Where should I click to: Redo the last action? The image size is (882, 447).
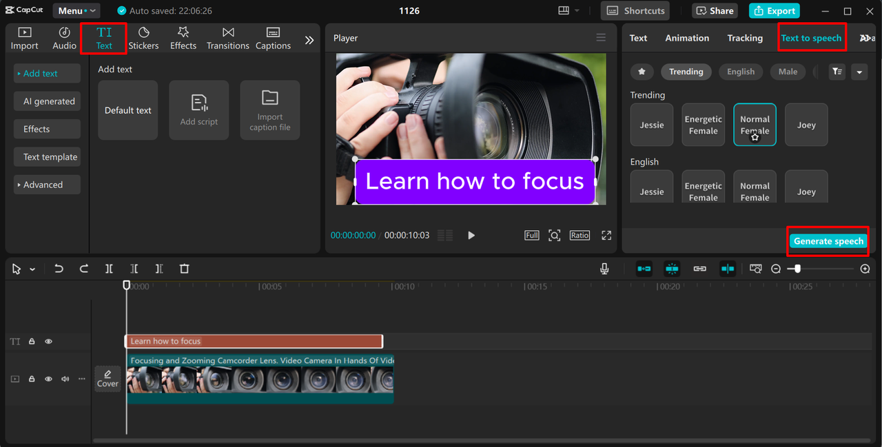pos(84,269)
